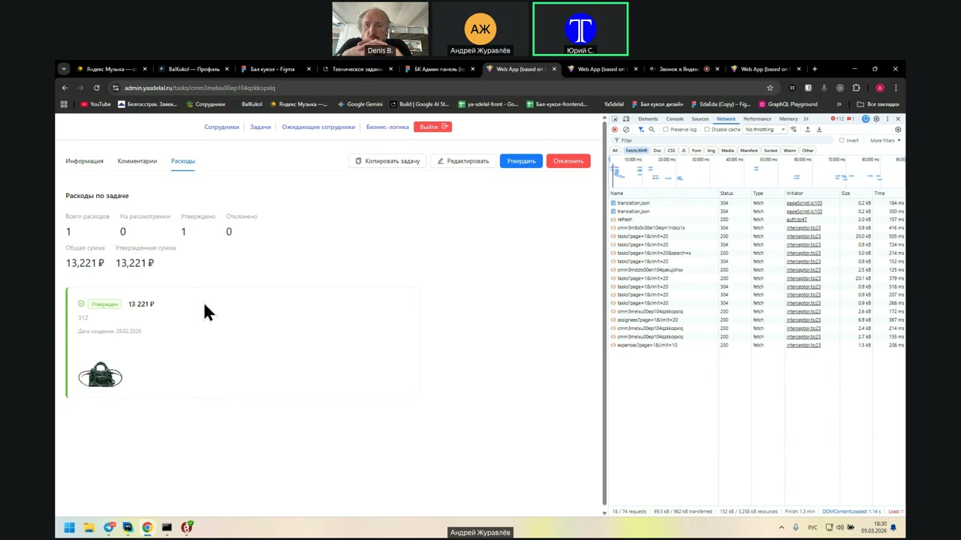Click the Windows Start button
This screenshot has width=961, height=540.
point(69,527)
